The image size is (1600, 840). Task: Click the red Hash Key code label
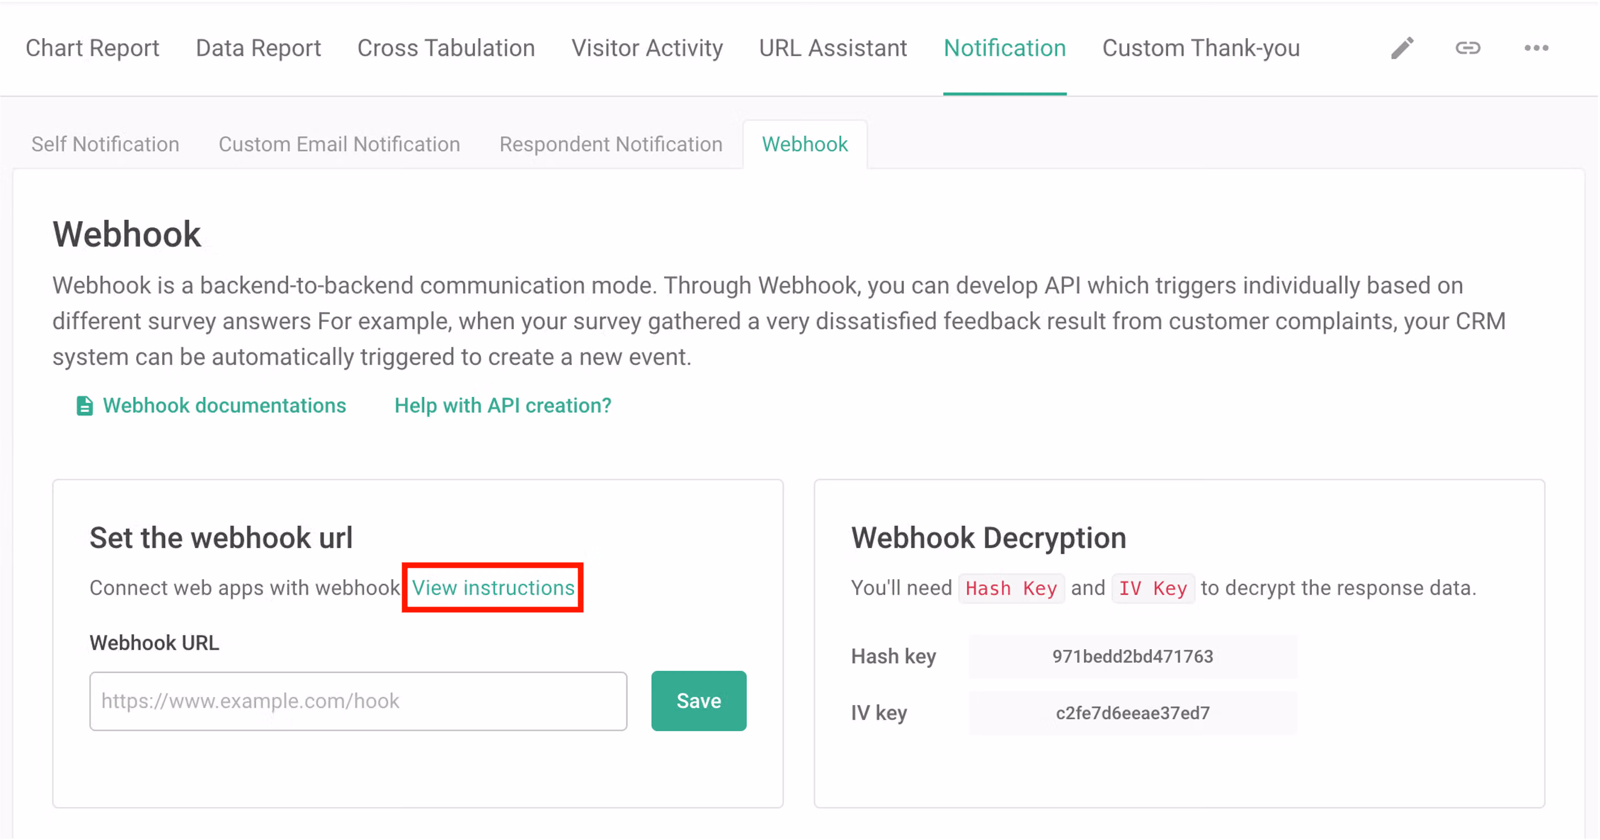point(1011,588)
